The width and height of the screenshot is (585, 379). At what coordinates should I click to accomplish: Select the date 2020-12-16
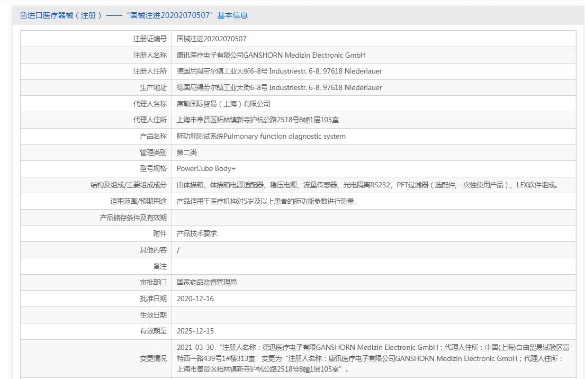pos(195,299)
